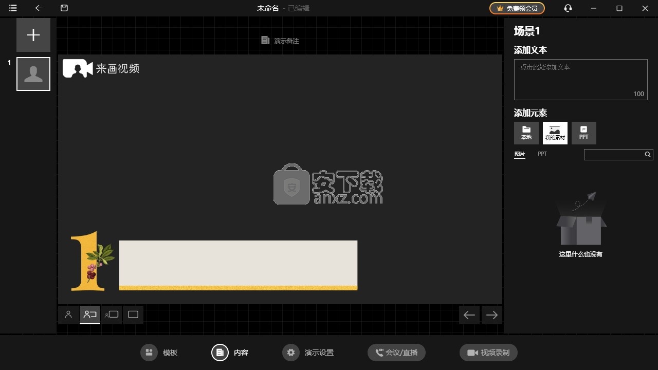Screen dimensions: 658x370
Task: Click the 免费领会员 membership button
Action: (x=517, y=8)
